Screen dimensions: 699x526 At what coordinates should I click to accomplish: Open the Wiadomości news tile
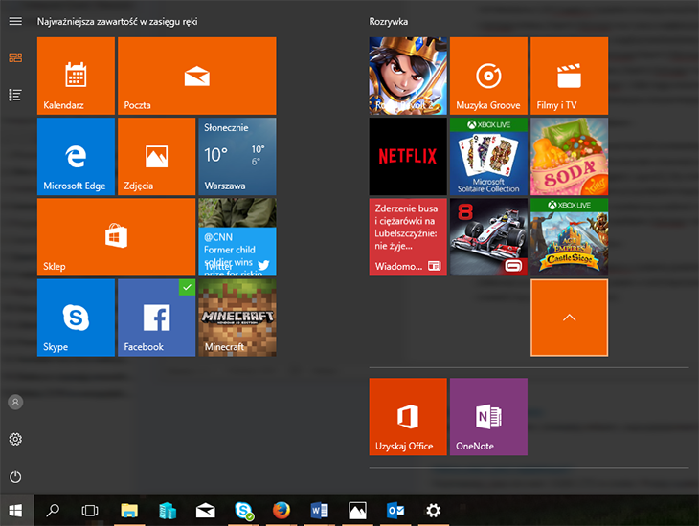[x=408, y=237]
